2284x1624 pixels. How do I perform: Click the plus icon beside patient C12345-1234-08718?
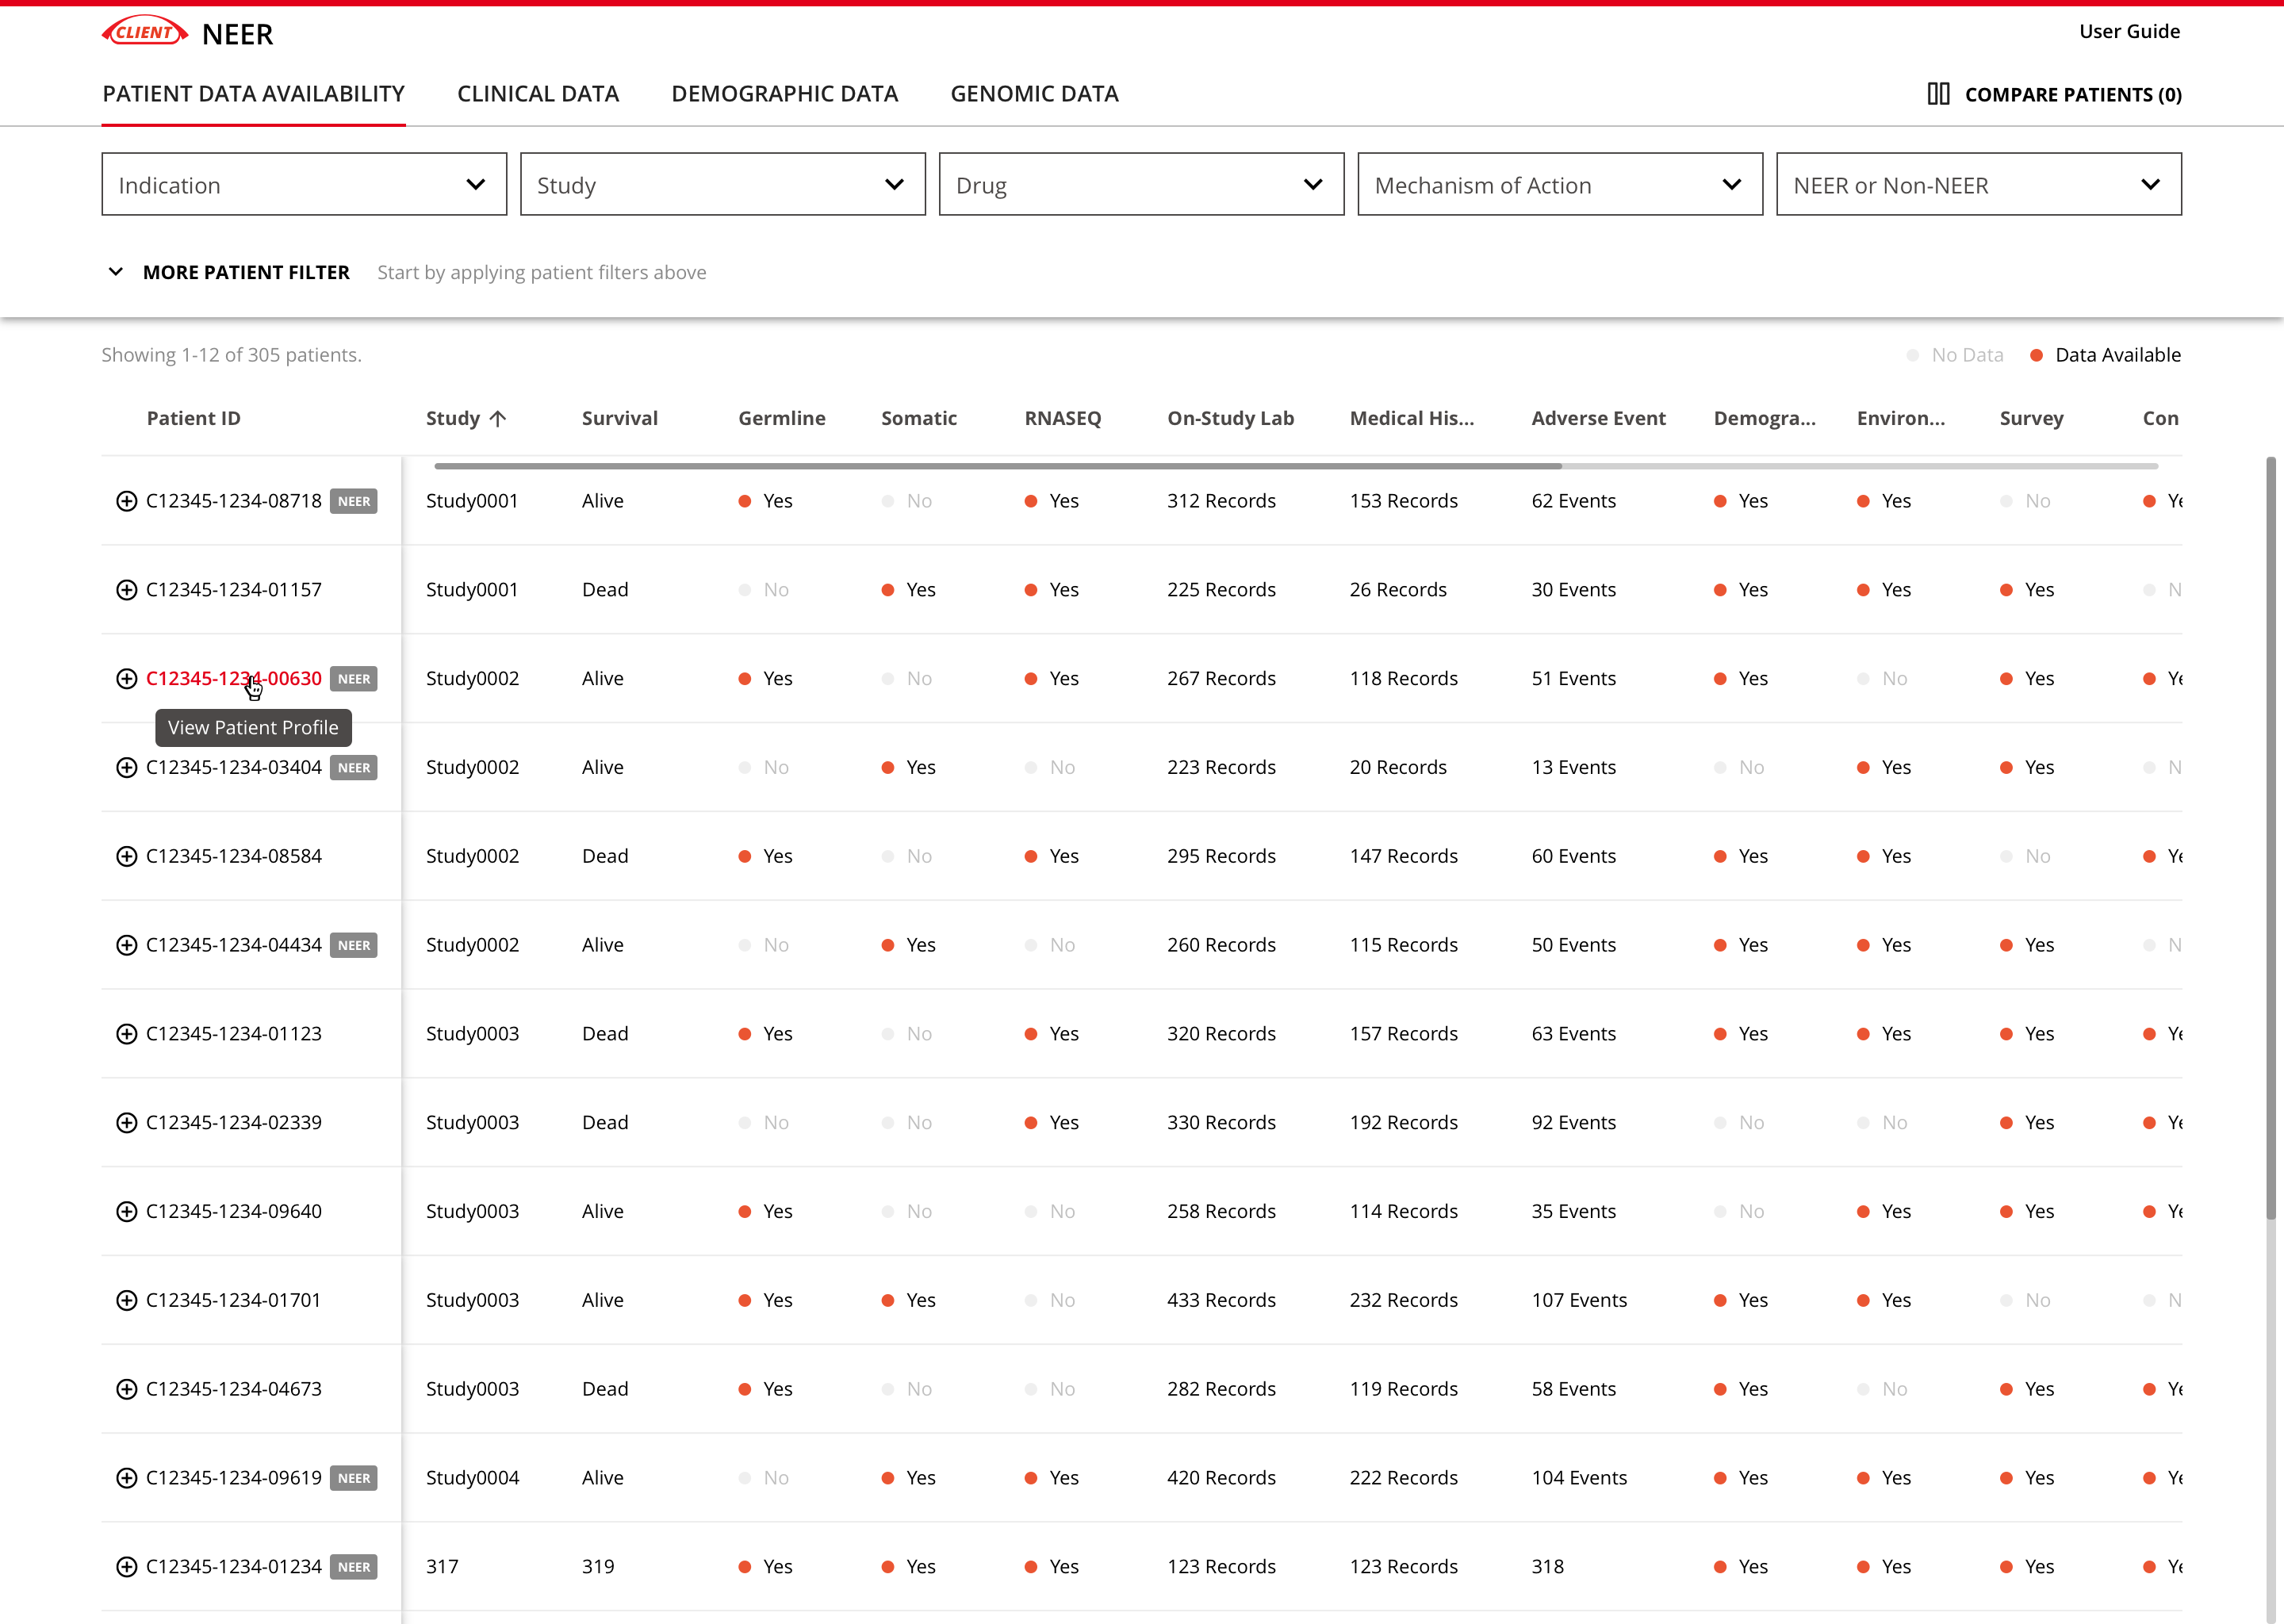pos(126,501)
